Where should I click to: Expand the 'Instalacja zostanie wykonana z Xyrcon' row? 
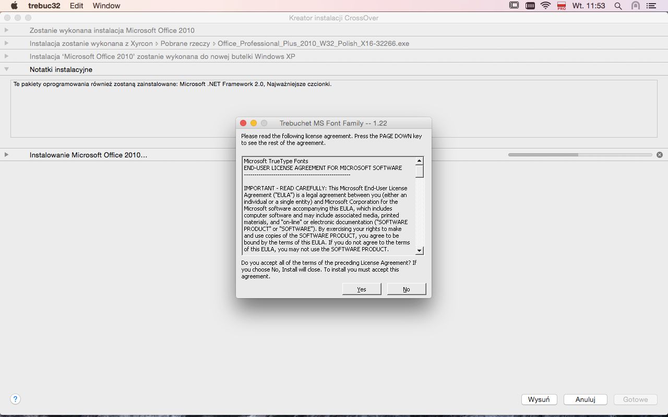(6, 43)
